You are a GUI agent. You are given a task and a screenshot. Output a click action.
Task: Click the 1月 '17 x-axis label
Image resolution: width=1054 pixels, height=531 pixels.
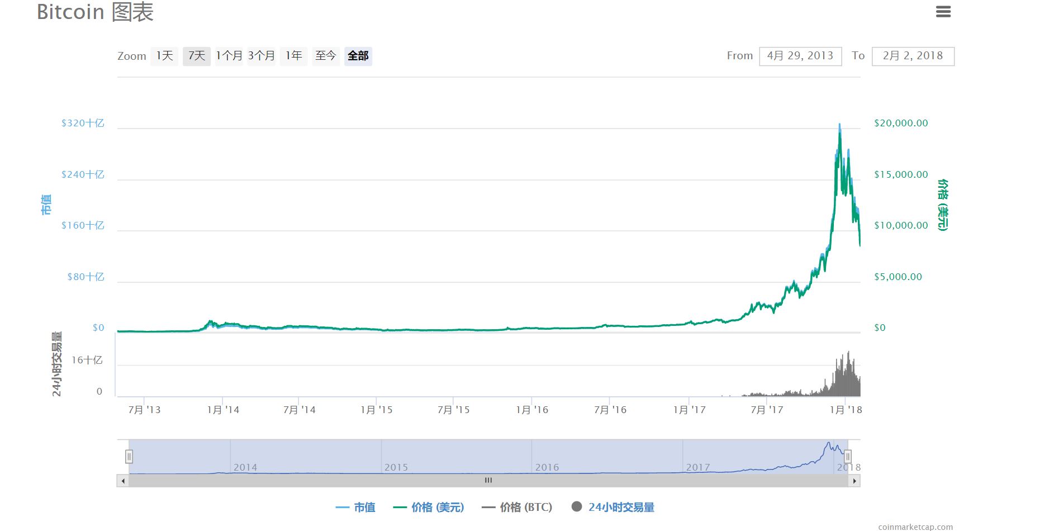[690, 410]
